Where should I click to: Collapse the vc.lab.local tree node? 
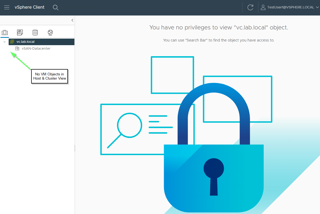pyautogui.click(x=4, y=42)
